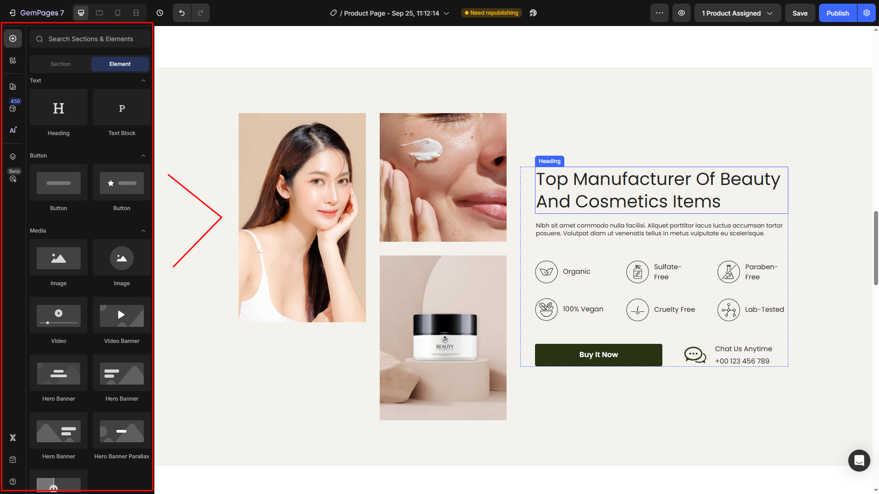
Task: Click the version history clock icon
Action: coord(160,13)
